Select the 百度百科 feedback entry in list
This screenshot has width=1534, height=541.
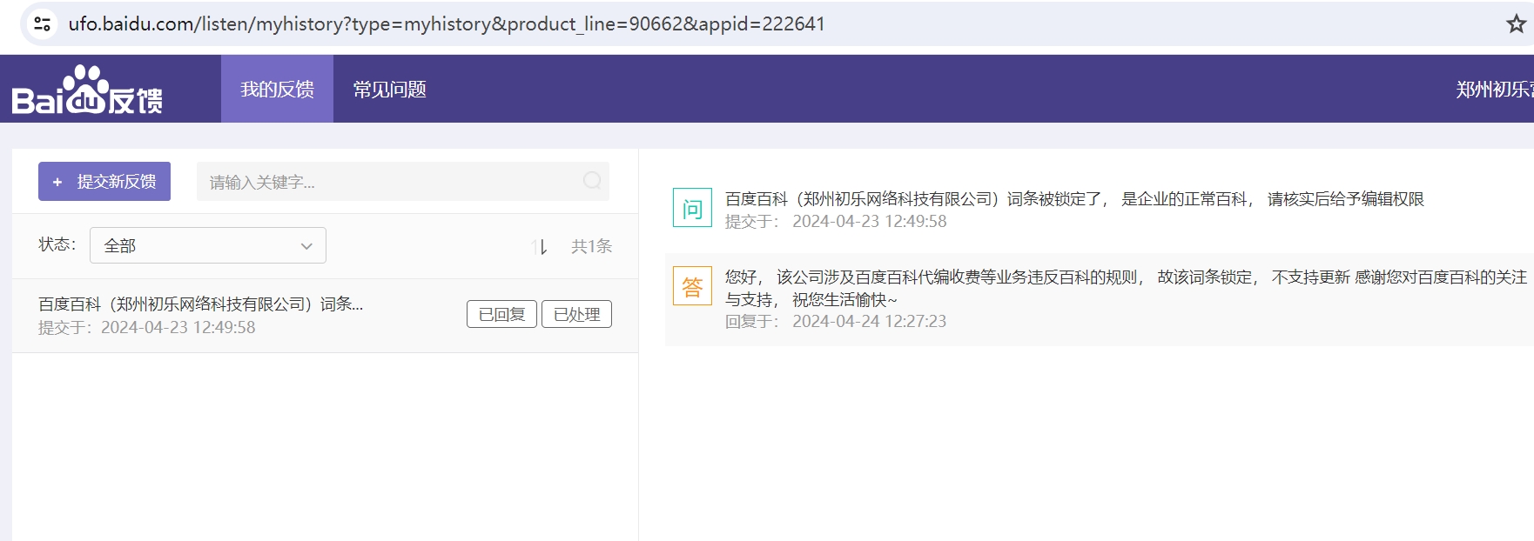click(x=326, y=316)
